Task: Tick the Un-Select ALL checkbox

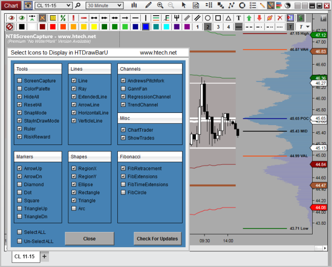Action: pyautogui.click(x=19, y=241)
